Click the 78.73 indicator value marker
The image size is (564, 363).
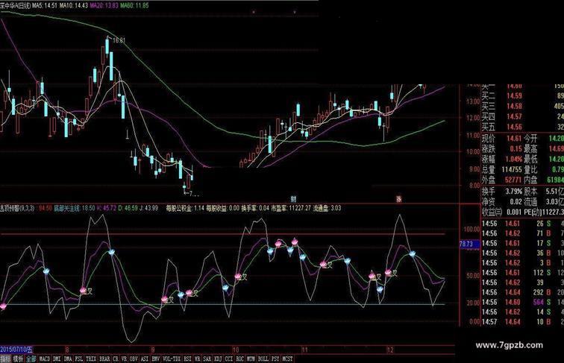[469, 244]
